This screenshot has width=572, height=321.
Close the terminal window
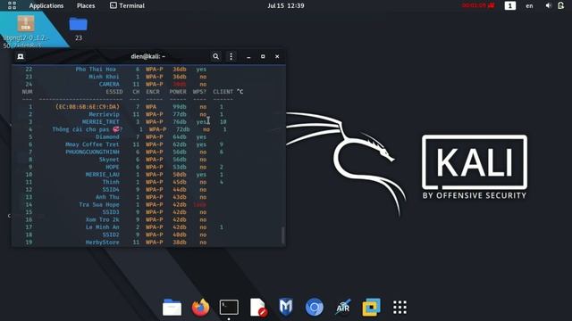(x=277, y=56)
